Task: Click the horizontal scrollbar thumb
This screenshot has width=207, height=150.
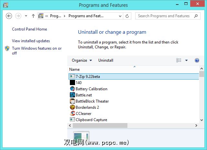Action: (100, 125)
